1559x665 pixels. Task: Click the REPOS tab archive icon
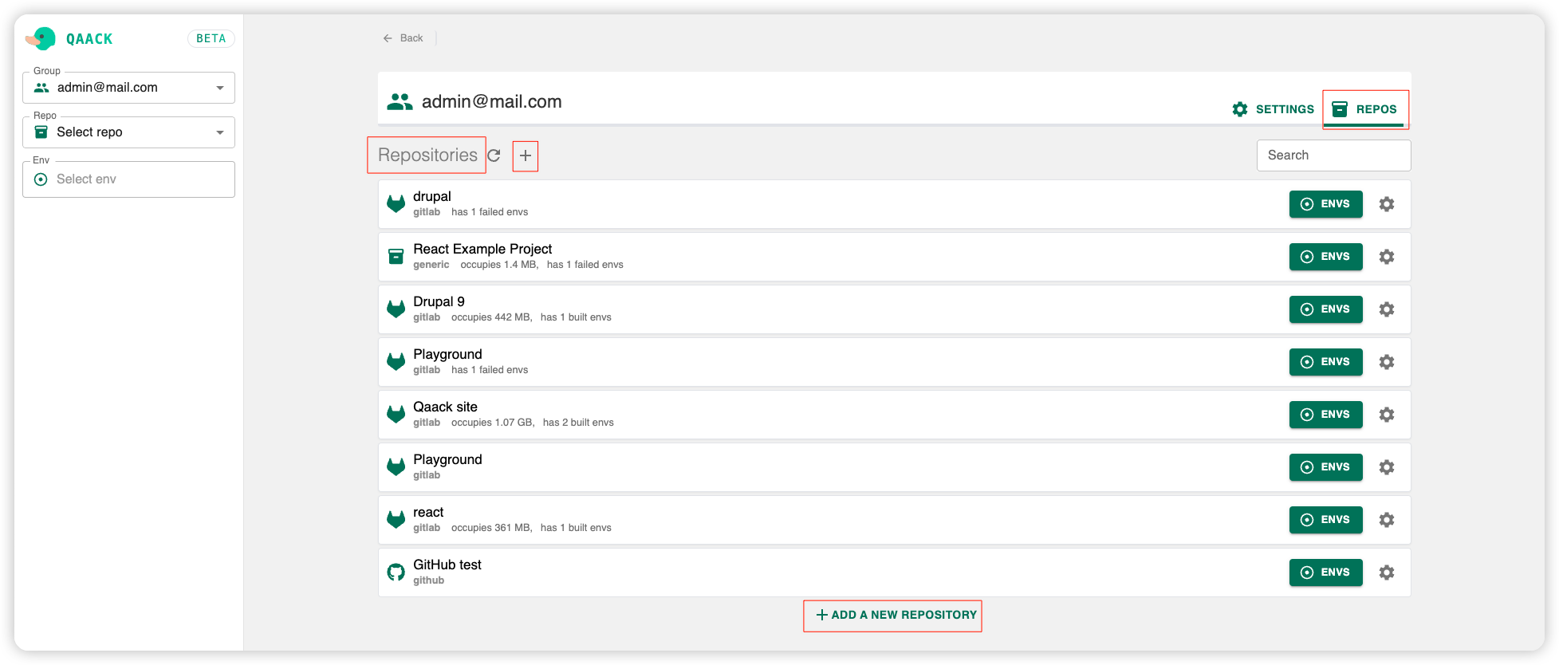(1340, 109)
